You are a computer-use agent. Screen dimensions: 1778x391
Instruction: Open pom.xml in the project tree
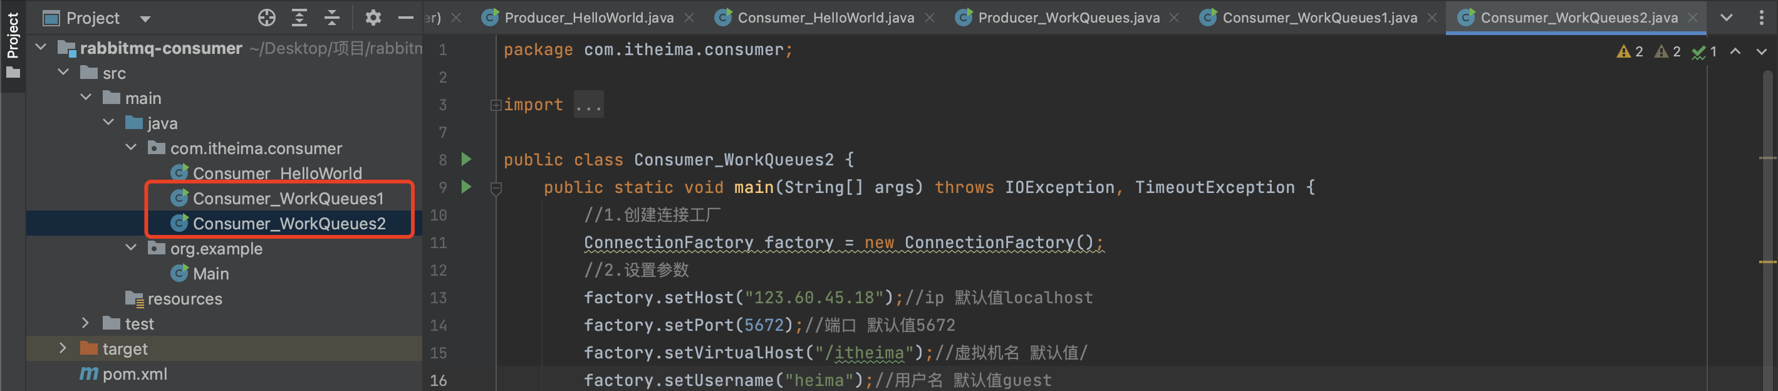click(135, 373)
